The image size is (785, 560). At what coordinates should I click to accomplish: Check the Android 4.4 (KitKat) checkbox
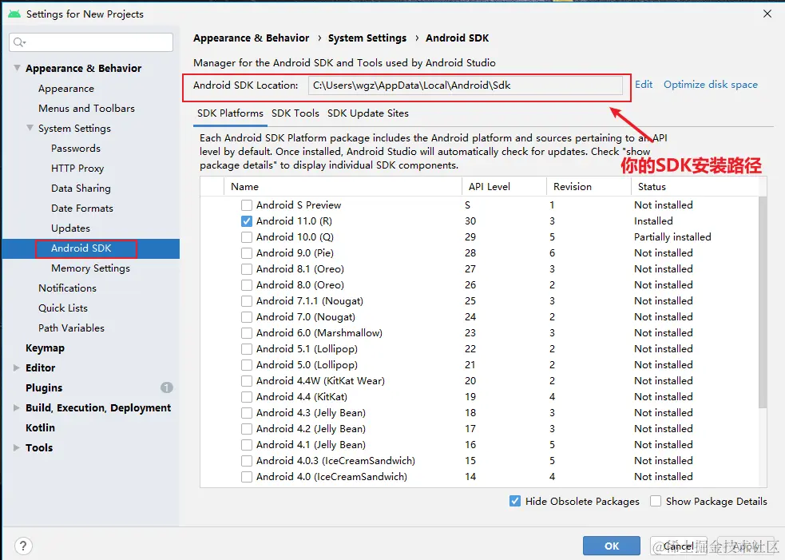tap(246, 397)
